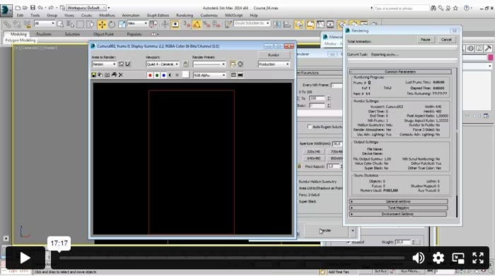Click the Print Image icon in frame window
The width and height of the screenshot is (495, 276).
[114, 75]
